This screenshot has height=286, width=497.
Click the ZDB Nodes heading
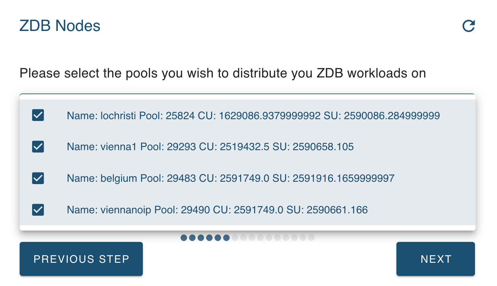60,26
